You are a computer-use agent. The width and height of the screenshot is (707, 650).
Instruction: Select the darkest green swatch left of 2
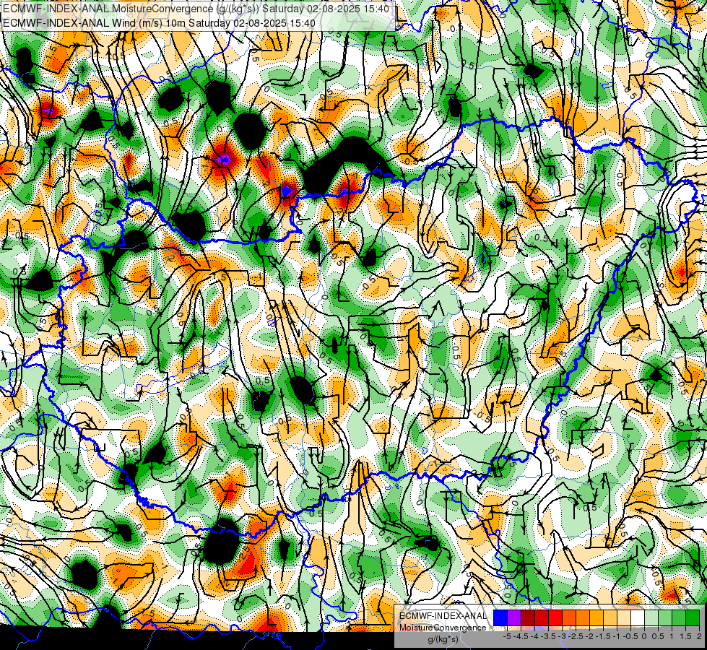point(693,617)
